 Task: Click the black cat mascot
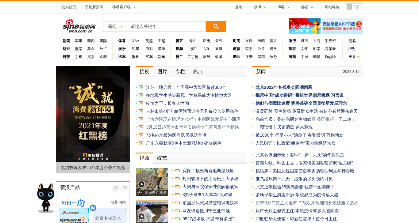[45, 198]
